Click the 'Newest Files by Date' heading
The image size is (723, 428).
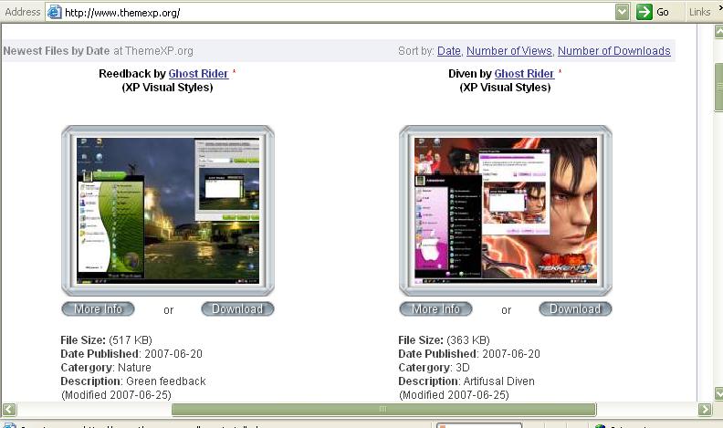(57, 51)
